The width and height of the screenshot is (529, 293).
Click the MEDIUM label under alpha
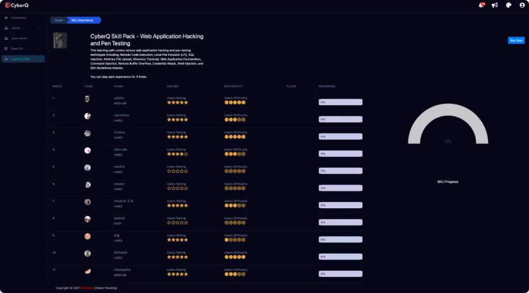[120, 103]
